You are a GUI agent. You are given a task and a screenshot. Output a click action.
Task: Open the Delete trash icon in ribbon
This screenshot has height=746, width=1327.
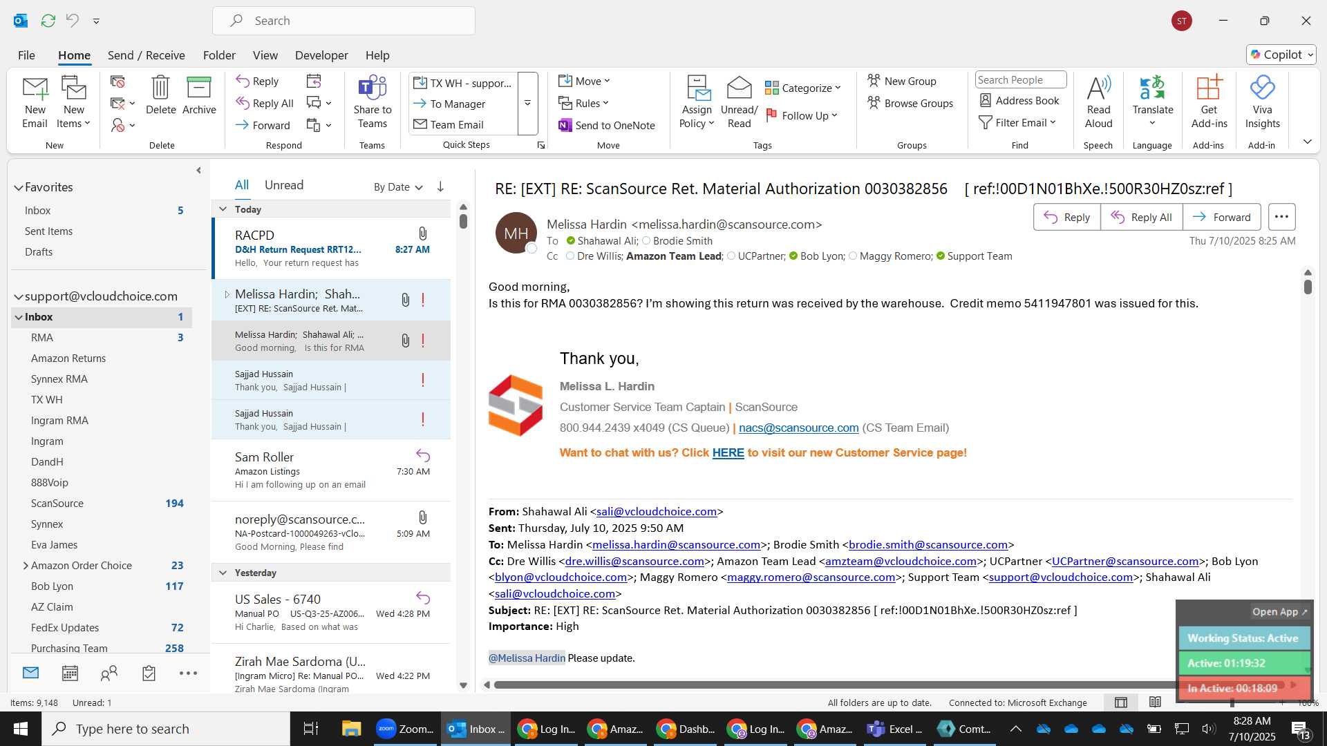(160, 95)
